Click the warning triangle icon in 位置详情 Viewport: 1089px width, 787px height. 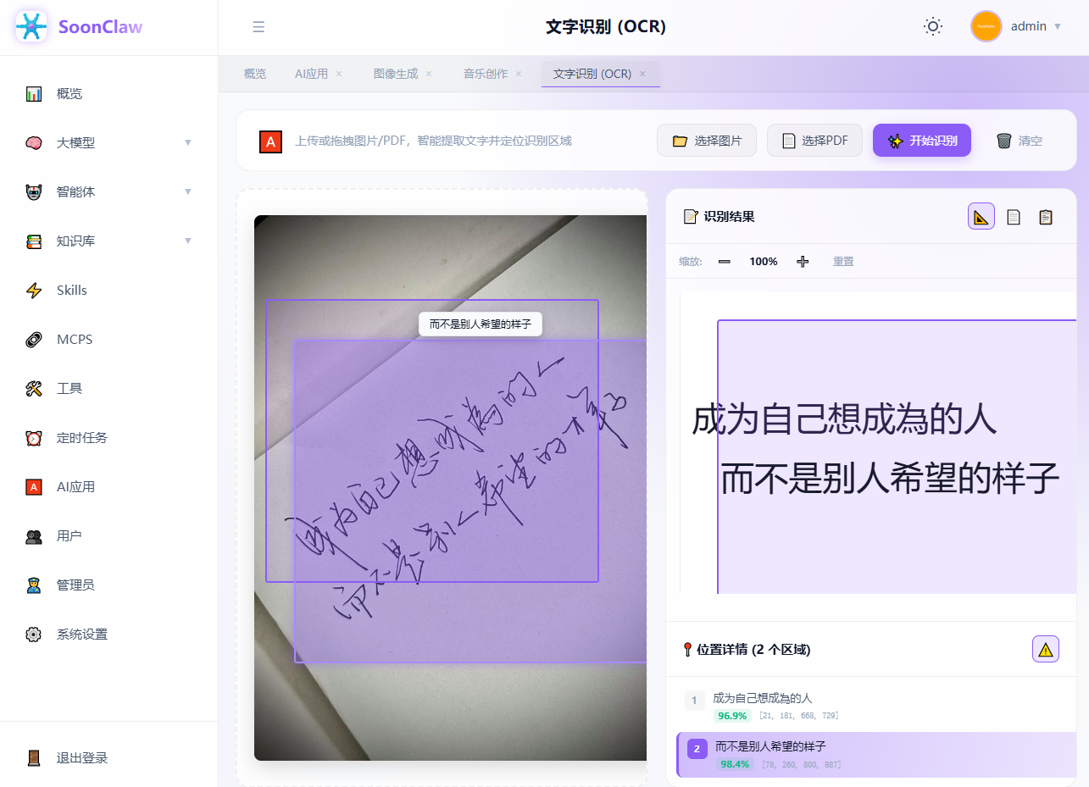(1046, 650)
